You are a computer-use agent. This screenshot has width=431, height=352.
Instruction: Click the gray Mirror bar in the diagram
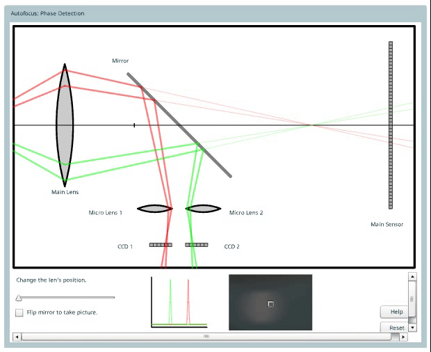pos(179,125)
